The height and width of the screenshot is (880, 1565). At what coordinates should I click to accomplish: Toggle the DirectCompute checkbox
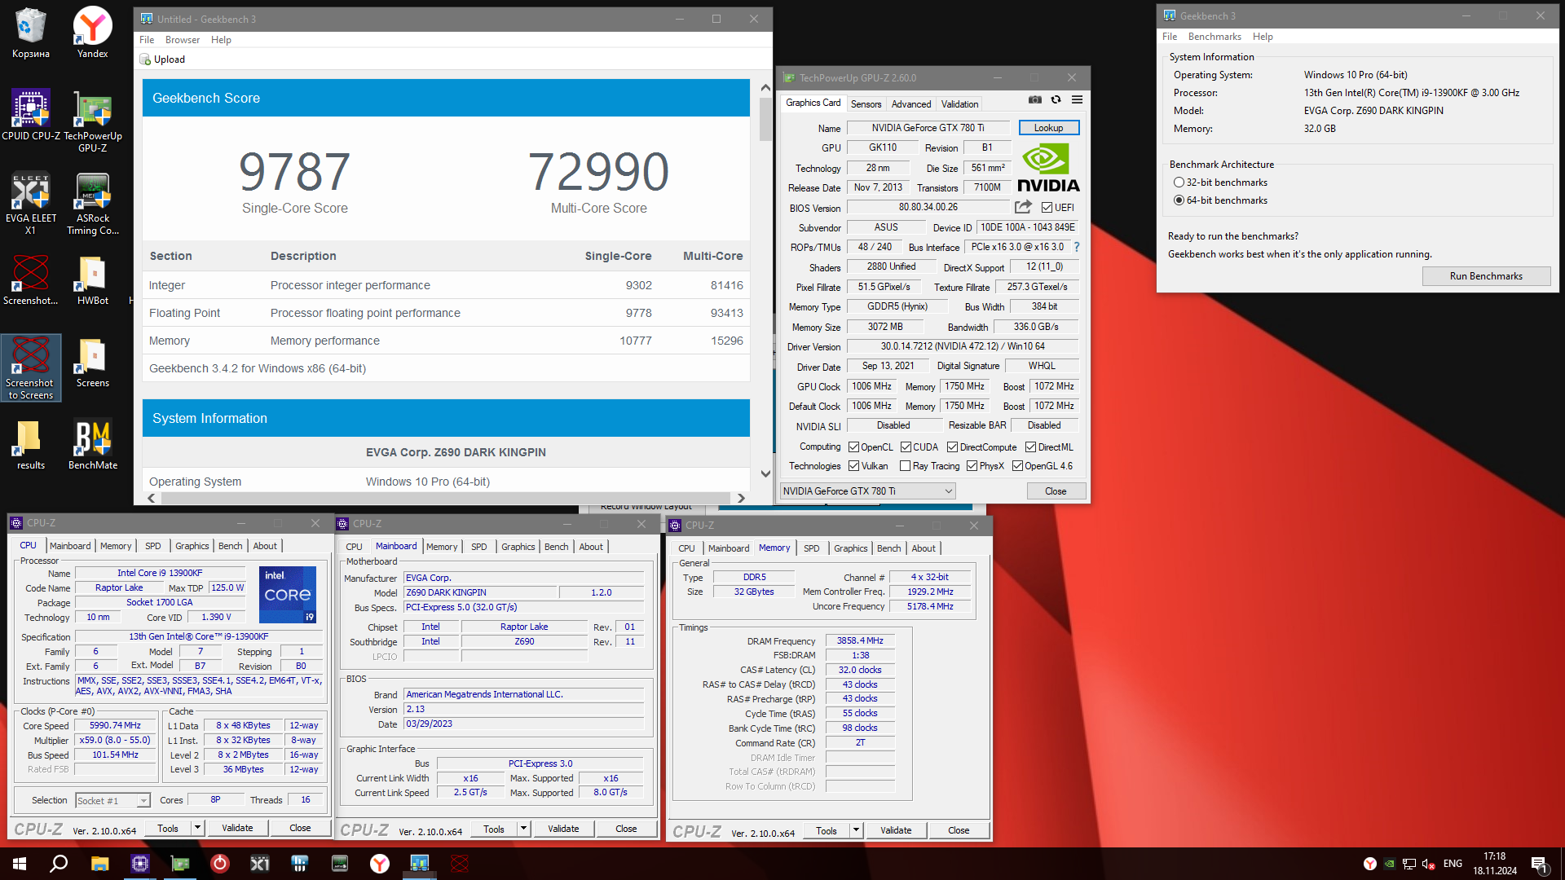coord(952,447)
